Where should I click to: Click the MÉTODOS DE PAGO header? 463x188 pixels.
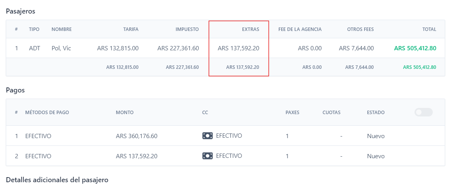[x=47, y=113]
